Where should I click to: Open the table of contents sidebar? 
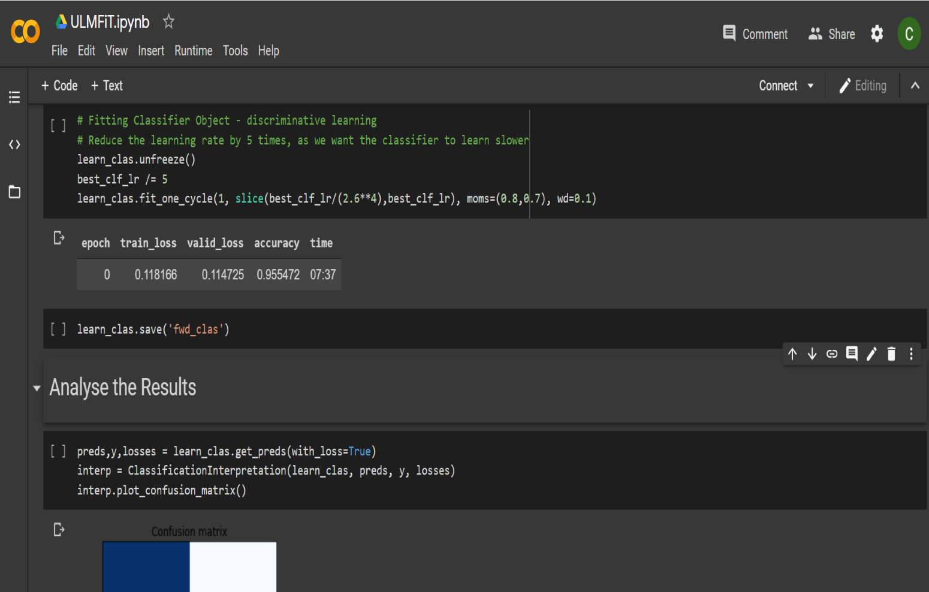coord(14,97)
